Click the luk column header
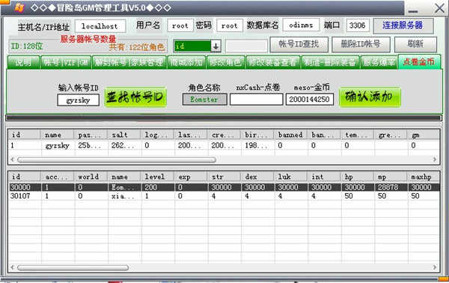This screenshot has height=283, width=449. pos(291,177)
